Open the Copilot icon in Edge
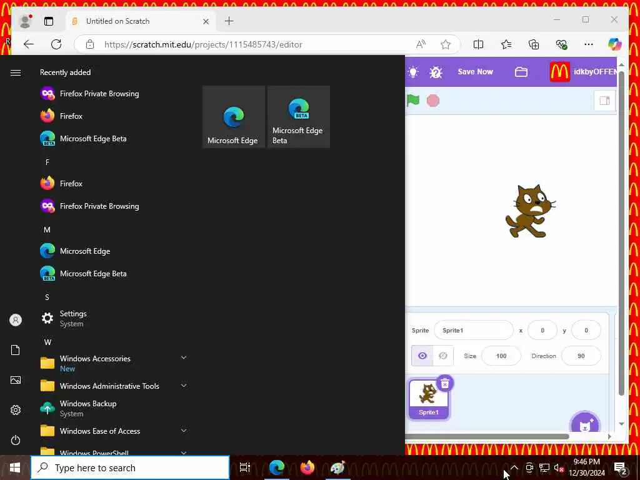 pyautogui.click(x=615, y=44)
